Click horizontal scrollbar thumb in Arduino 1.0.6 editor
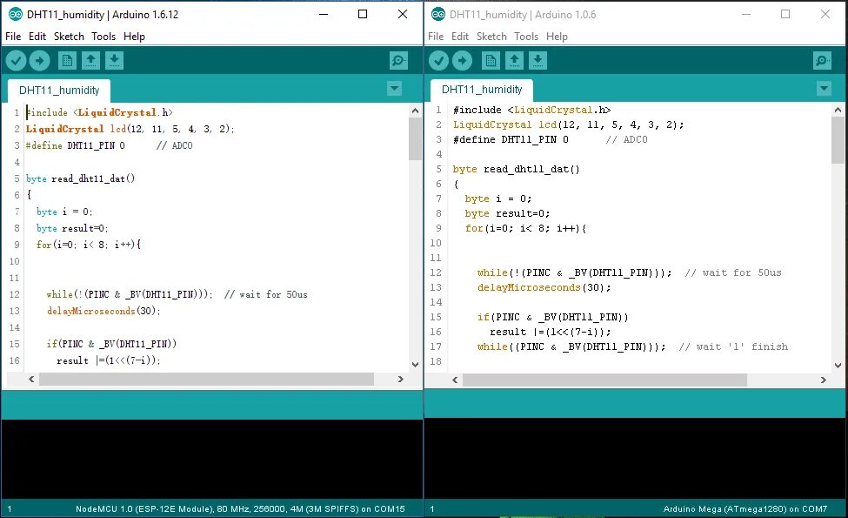Image resolution: width=848 pixels, height=518 pixels. click(604, 380)
